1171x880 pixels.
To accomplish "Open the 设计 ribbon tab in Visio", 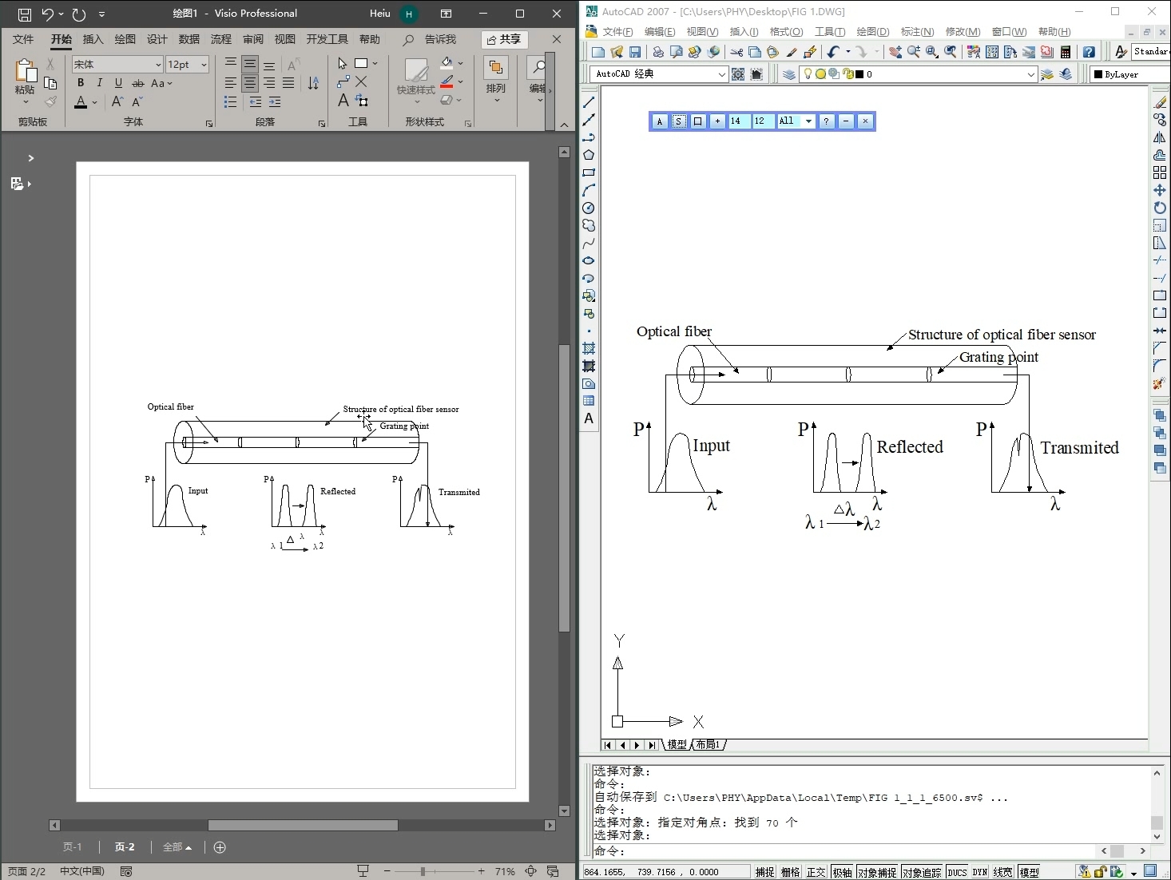I will (157, 39).
